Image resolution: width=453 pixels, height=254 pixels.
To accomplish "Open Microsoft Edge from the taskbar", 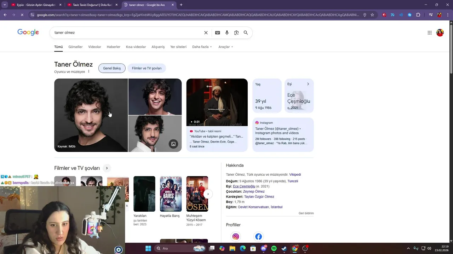I will pyautogui.click(x=243, y=248).
